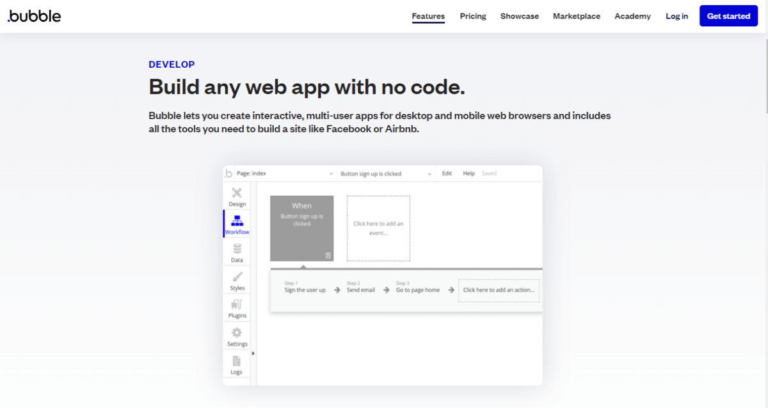Go to Pricing page
This screenshot has width=768, height=408.
pyautogui.click(x=473, y=16)
